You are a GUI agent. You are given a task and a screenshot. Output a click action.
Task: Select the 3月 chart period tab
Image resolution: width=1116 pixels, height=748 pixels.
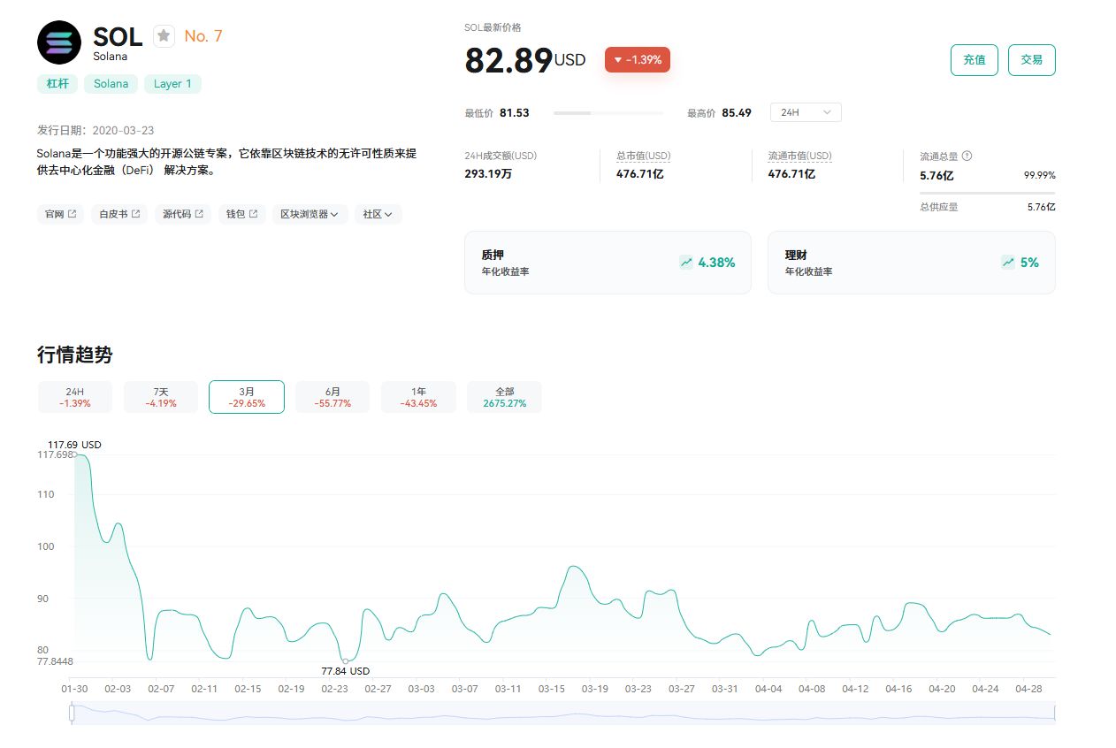point(247,397)
